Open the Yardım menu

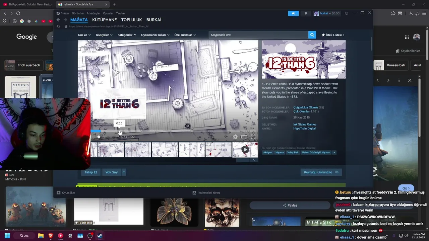pyautogui.click(x=120, y=13)
